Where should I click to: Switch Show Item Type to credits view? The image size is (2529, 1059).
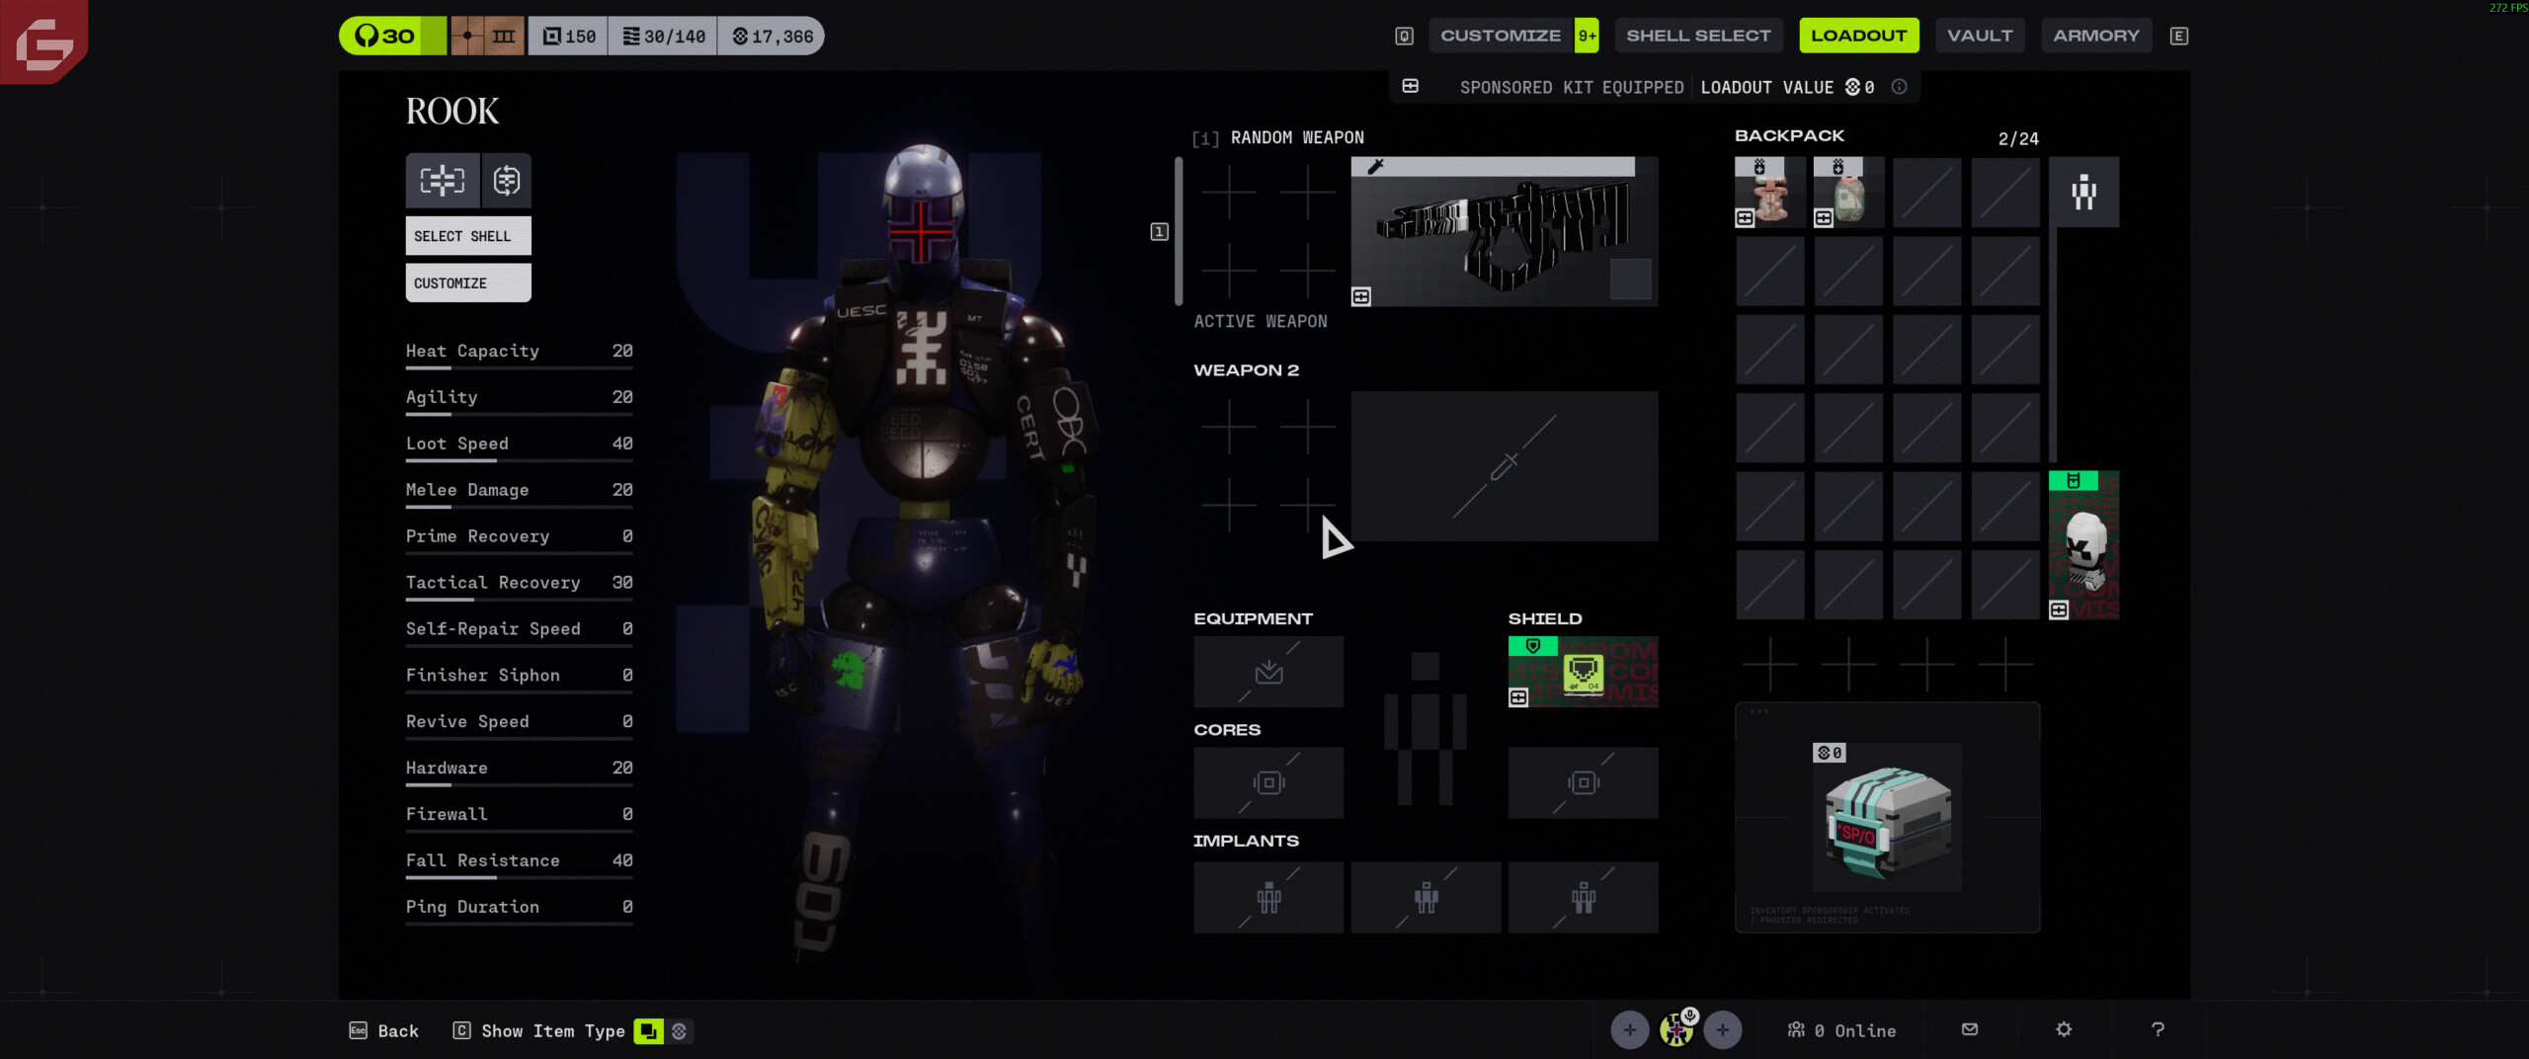tap(680, 1031)
